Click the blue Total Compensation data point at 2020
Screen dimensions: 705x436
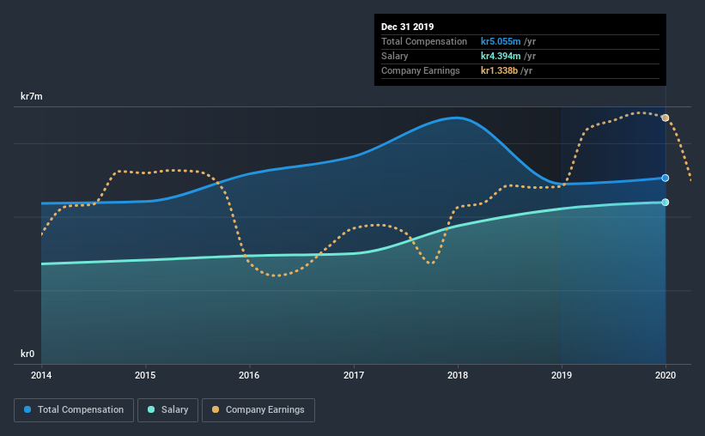pos(665,178)
